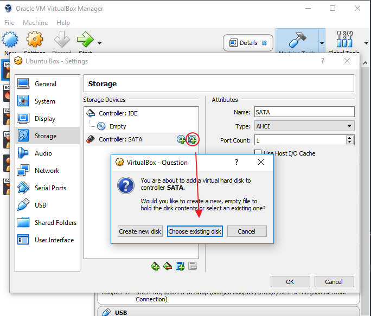Click the Port Count value field
The image size is (371, 316).
[300, 140]
